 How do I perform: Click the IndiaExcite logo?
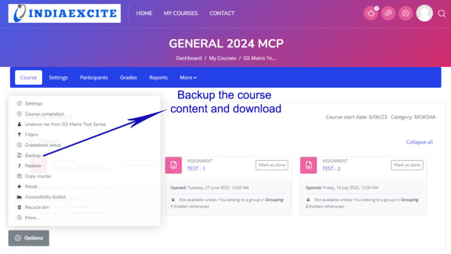click(x=64, y=13)
